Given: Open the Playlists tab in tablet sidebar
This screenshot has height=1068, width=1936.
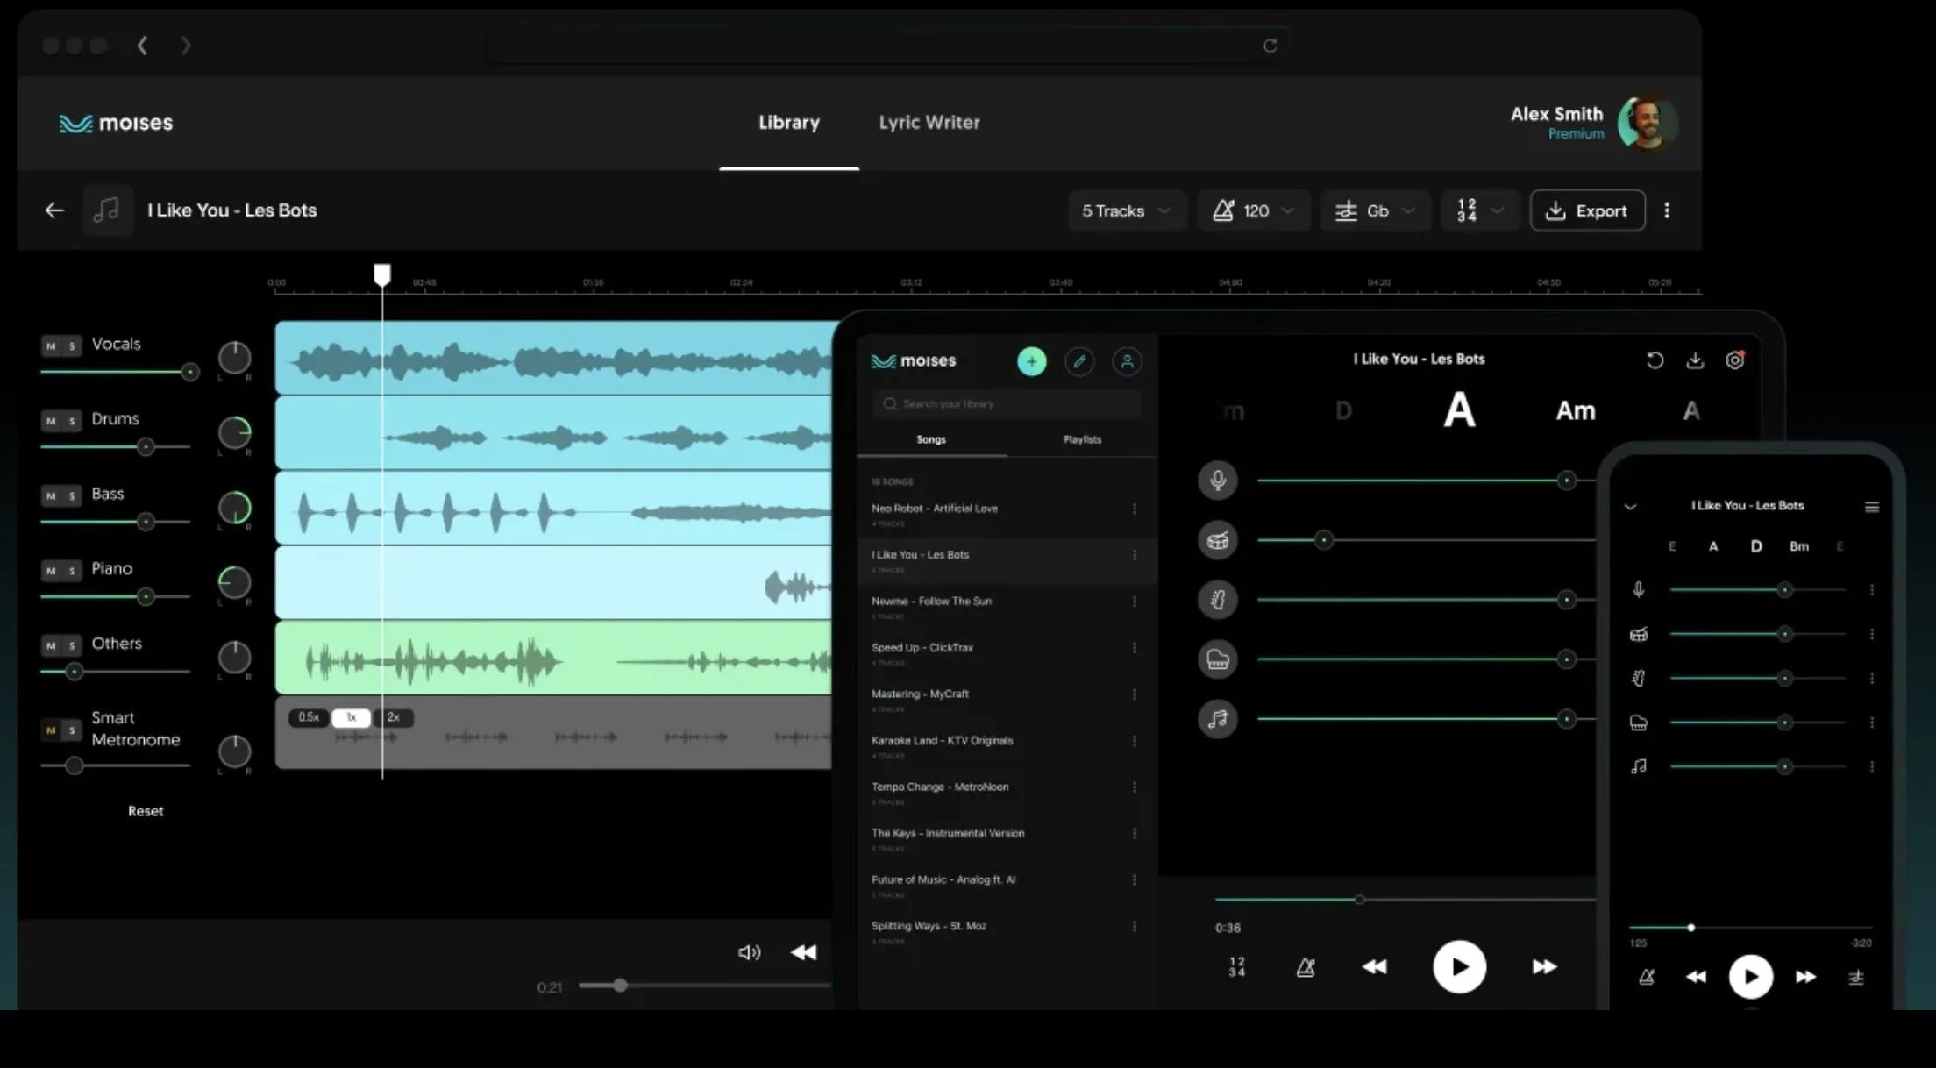Looking at the screenshot, I should 1082,439.
